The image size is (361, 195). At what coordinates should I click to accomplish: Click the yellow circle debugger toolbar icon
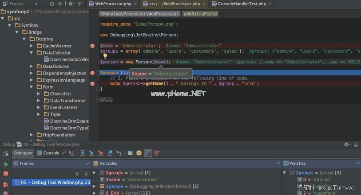[139, 153]
